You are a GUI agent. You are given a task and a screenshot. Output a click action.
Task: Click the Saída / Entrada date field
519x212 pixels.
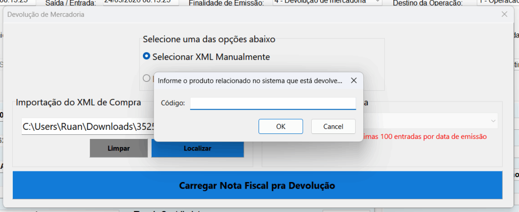tap(140, 2)
